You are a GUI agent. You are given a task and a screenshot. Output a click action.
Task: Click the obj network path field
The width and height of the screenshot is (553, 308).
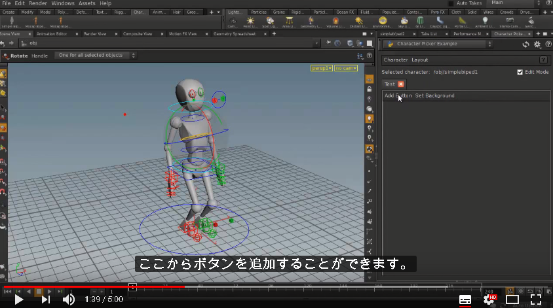pos(166,43)
